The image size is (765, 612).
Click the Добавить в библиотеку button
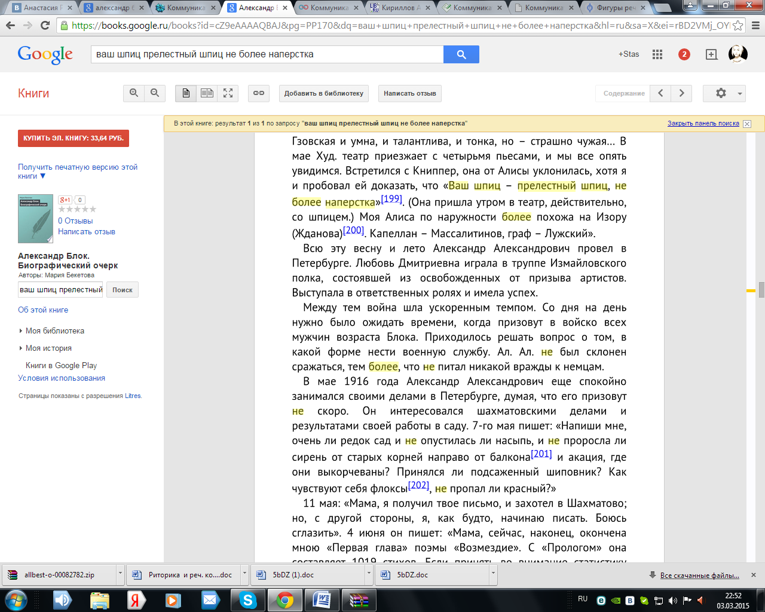[x=324, y=93]
